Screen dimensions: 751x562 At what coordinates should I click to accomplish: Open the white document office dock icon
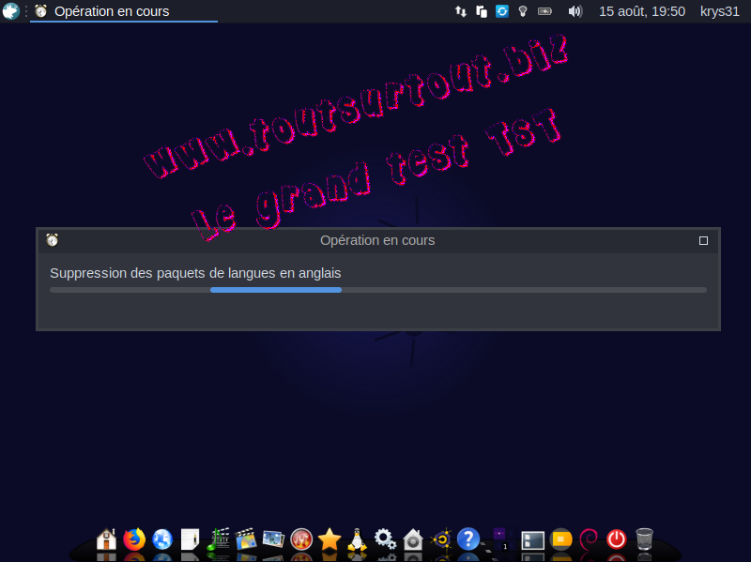coord(191,539)
